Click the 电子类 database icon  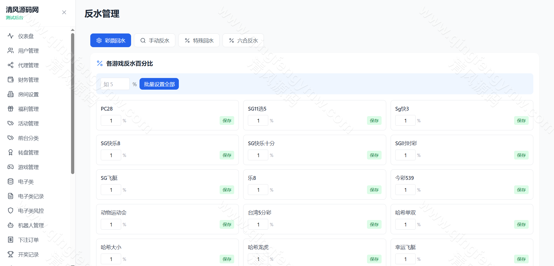tap(10, 181)
